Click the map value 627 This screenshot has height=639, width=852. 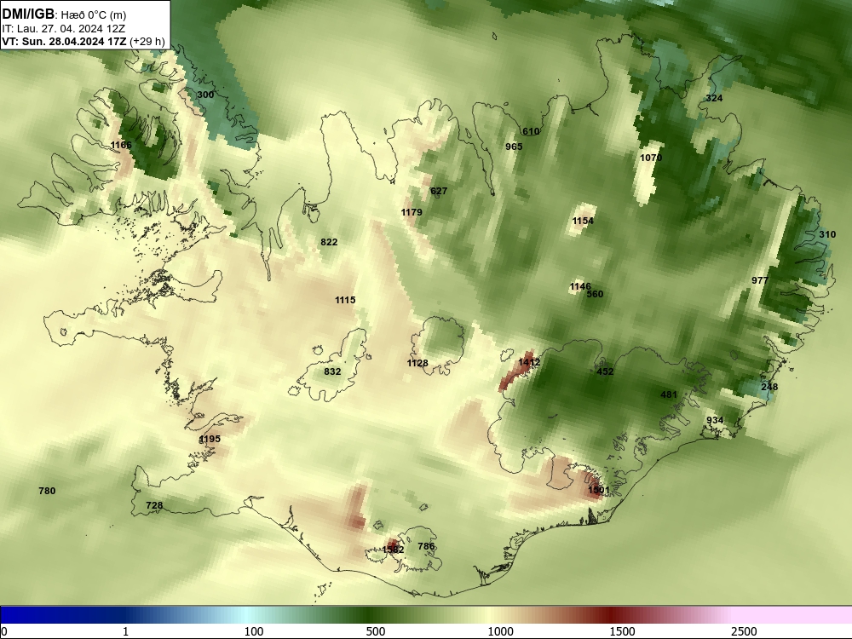(x=439, y=191)
